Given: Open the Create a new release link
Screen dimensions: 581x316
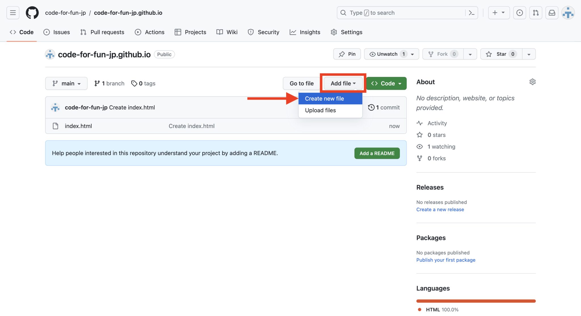Looking at the screenshot, I should pos(440,210).
